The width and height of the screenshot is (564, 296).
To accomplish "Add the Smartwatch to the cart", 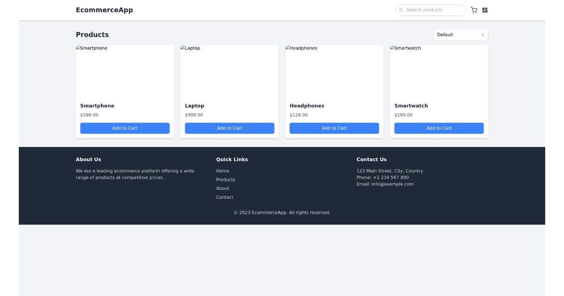I will click(x=439, y=128).
